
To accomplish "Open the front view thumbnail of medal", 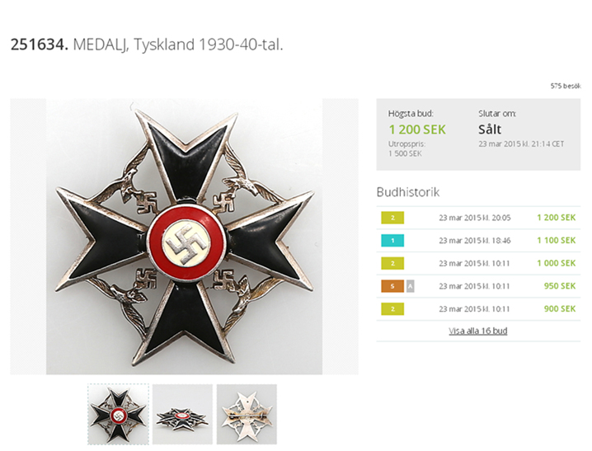I will [x=118, y=414].
